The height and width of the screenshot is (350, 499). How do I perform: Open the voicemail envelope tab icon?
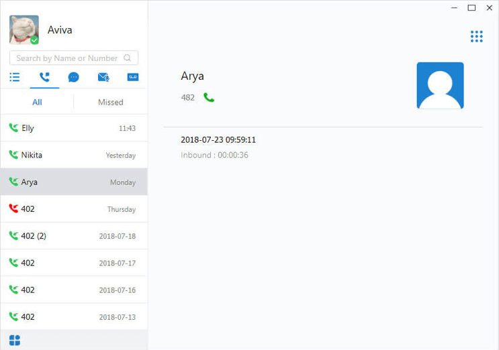coord(103,77)
